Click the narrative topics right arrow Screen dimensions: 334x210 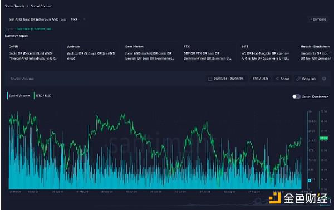click(x=331, y=52)
